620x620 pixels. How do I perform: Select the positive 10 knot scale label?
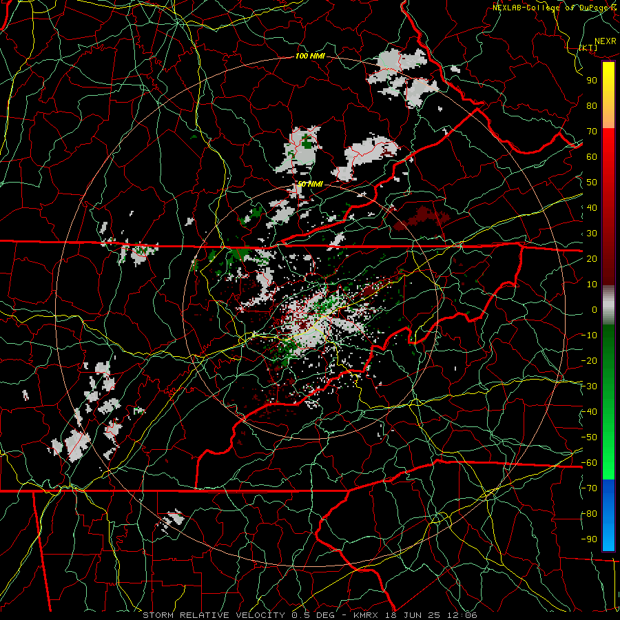coord(592,285)
